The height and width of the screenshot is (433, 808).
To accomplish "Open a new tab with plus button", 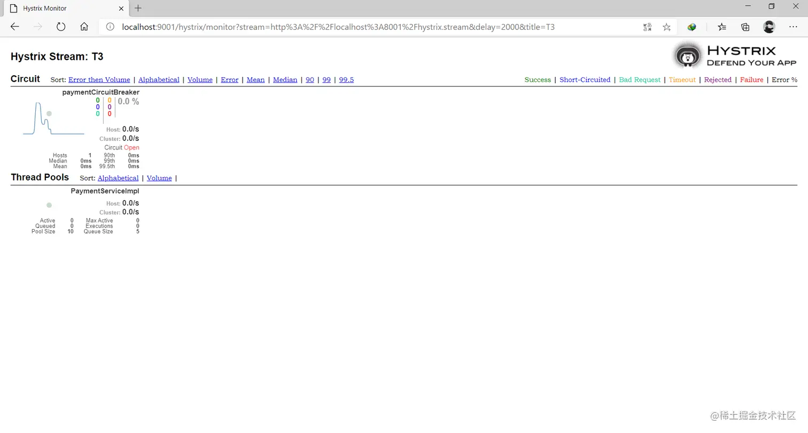I will pos(138,8).
